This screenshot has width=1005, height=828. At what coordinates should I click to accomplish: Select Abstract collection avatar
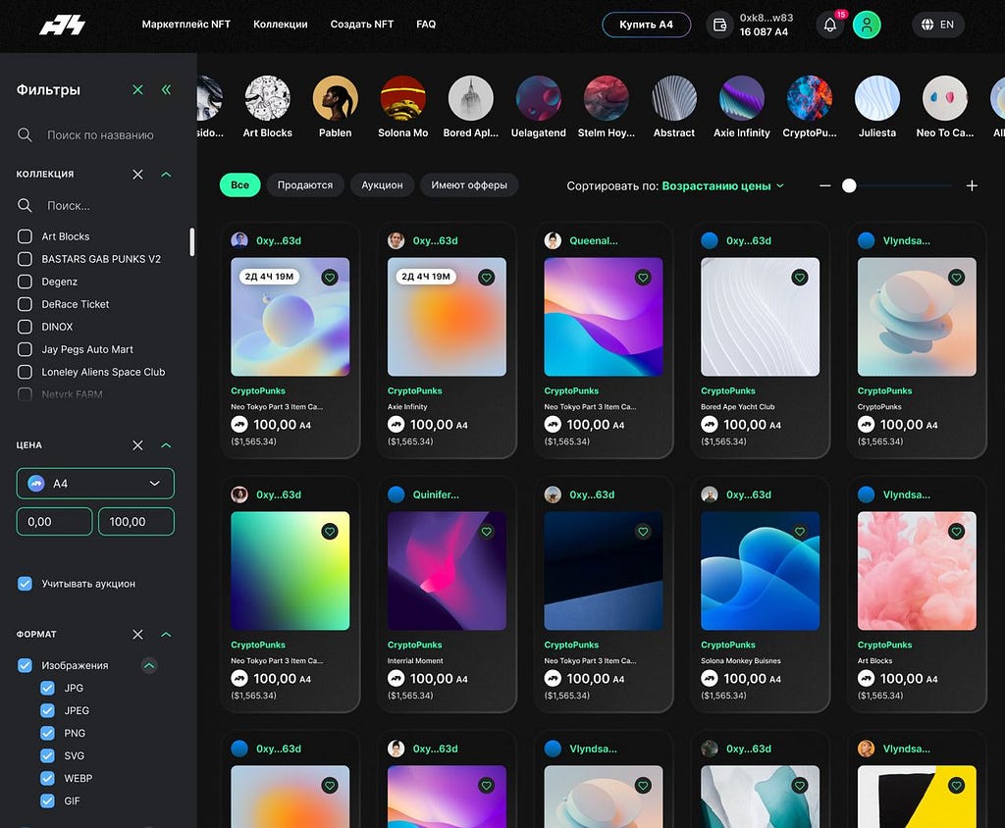tap(674, 98)
